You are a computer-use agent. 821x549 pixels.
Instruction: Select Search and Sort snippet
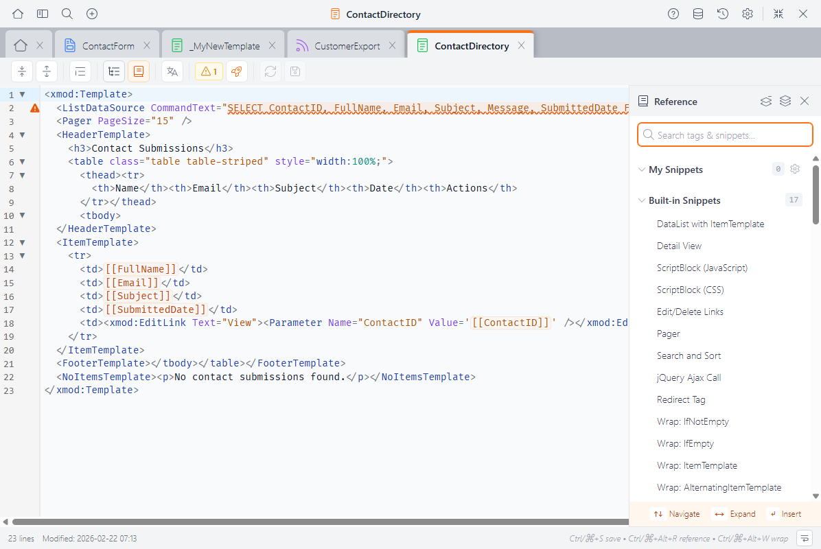[x=689, y=356]
